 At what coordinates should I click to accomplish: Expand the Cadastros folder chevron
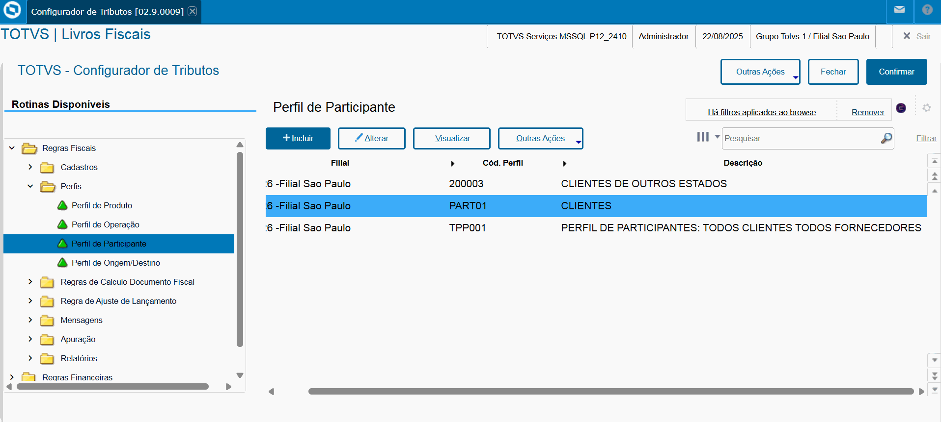[x=30, y=167]
